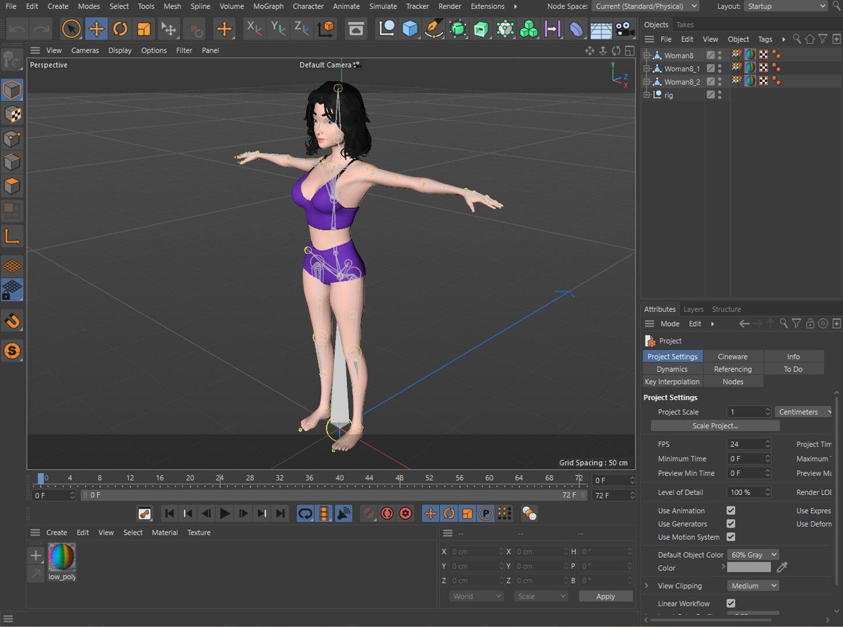Expand the Woman8_2 object tree
The width and height of the screenshot is (843, 627).
pos(647,82)
